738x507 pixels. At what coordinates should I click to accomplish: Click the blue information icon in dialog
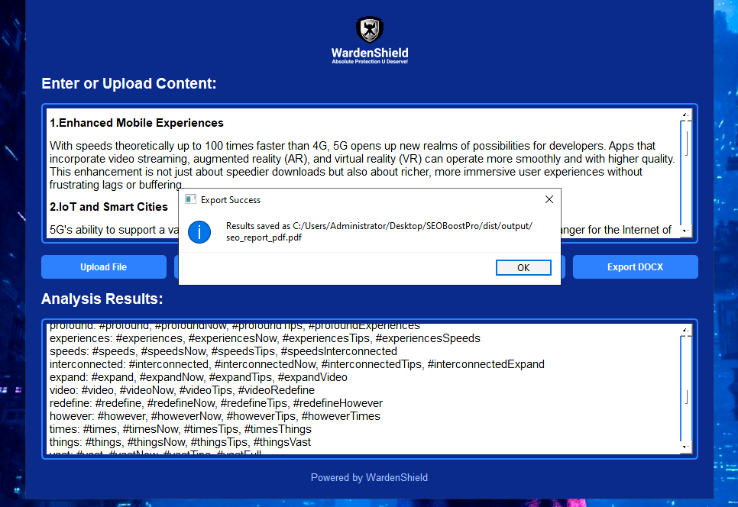coord(199,232)
